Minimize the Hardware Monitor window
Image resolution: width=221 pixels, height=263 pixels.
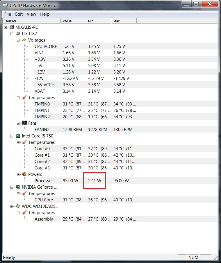186,4
